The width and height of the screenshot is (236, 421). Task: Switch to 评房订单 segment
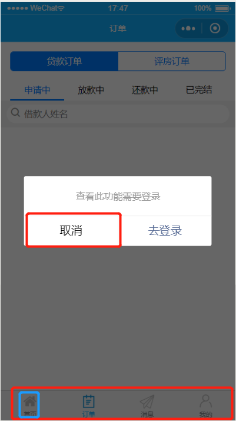(172, 61)
